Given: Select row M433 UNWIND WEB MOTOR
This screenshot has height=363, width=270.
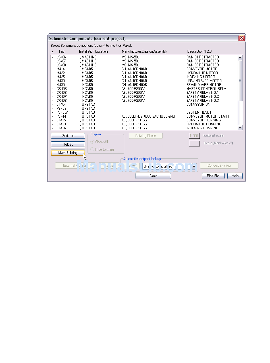Looking at the screenshot, I should pyautogui.click(x=144, y=81).
